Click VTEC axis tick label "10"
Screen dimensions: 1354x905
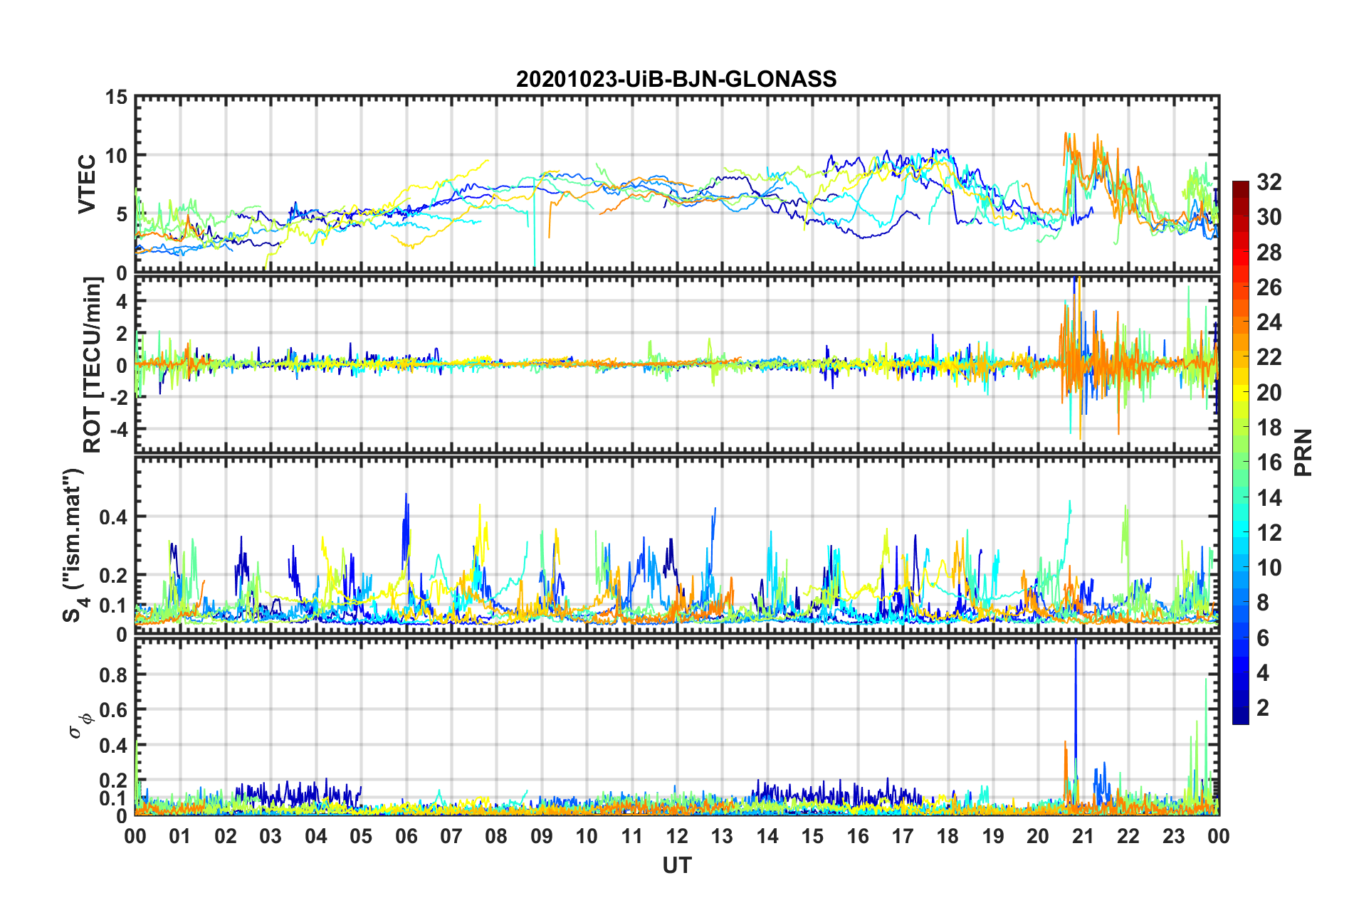116,156
